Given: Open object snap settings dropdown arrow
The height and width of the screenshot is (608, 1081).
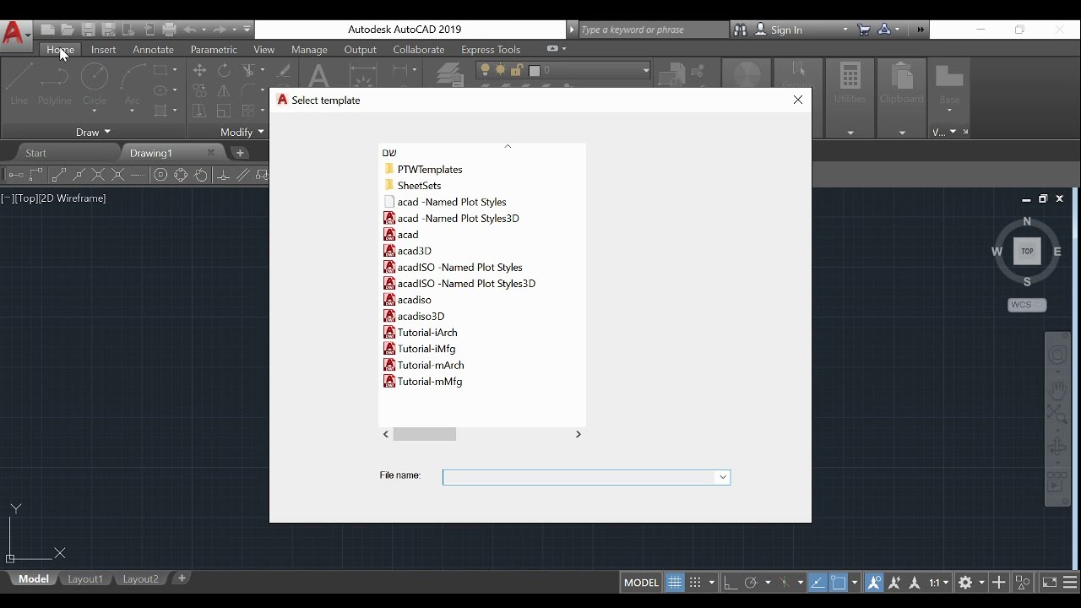Looking at the screenshot, I should pos(855,583).
